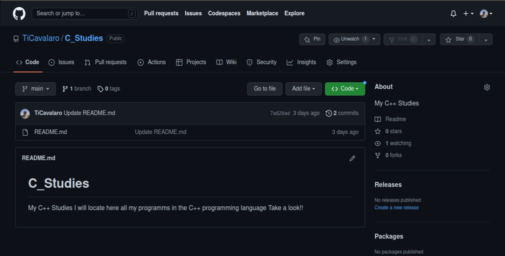Click the Go to file button
The width and height of the screenshot is (505, 256).
click(x=265, y=89)
